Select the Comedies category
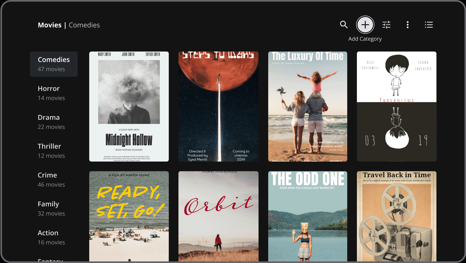 pyautogui.click(x=54, y=64)
